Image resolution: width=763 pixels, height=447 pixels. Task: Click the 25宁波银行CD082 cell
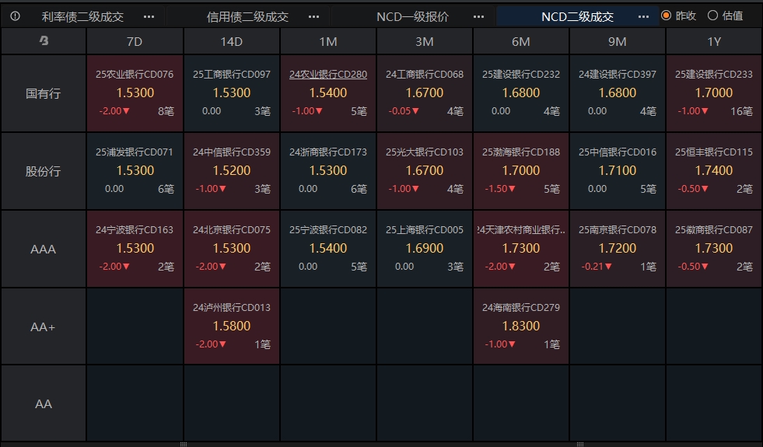[328, 249]
